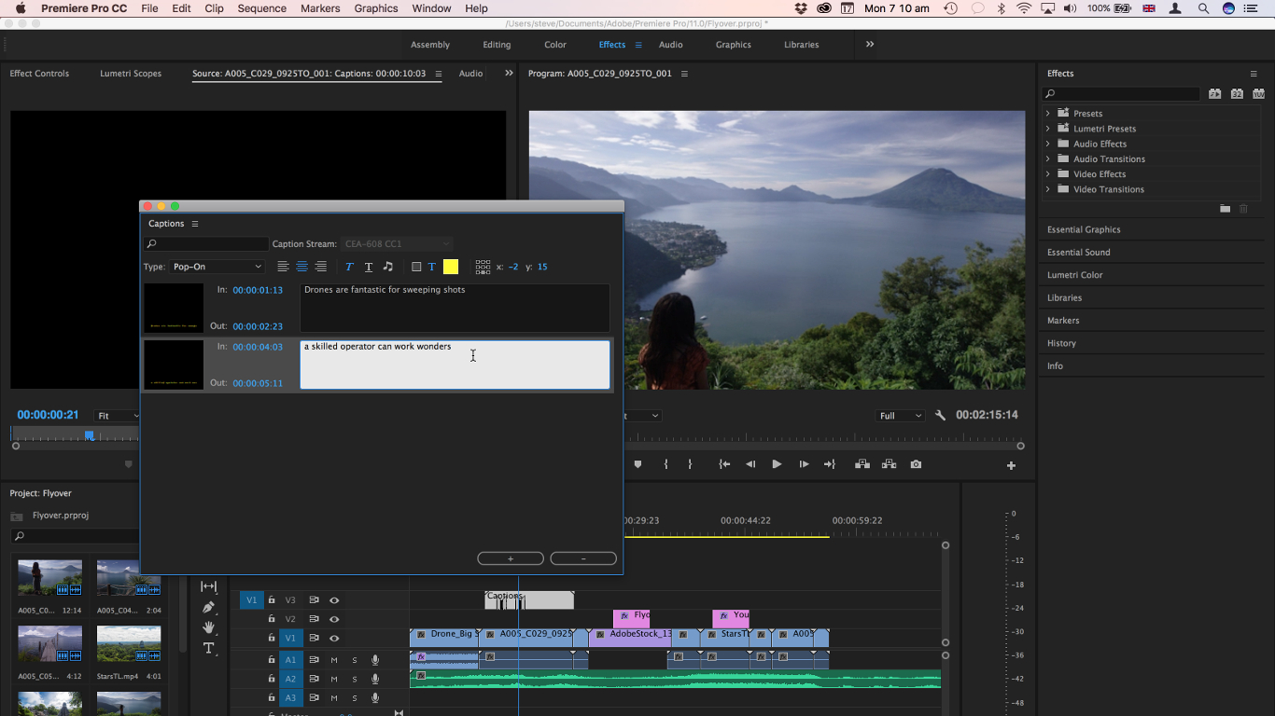
Task: Open the Sequence menu
Action: [261, 8]
